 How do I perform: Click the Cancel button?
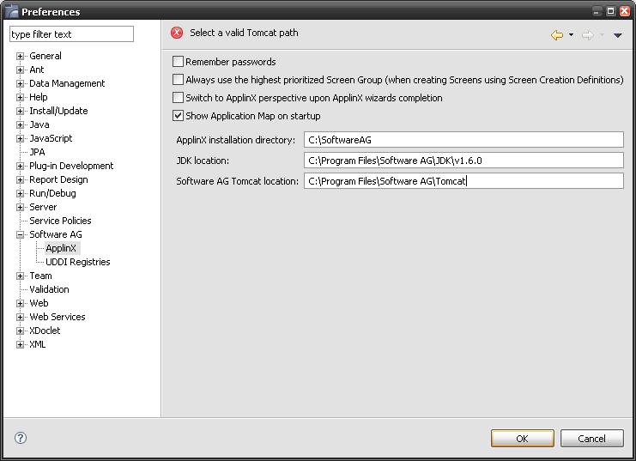pyautogui.click(x=591, y=439)
